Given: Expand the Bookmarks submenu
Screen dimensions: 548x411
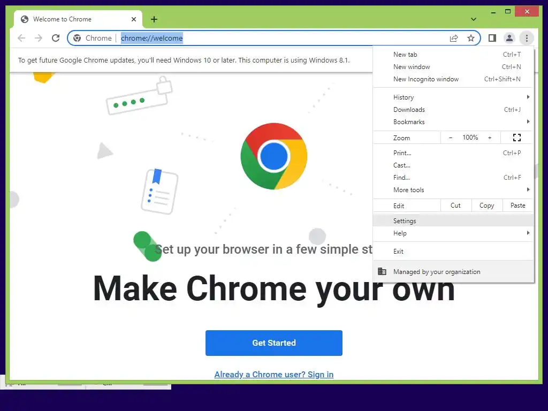Looking at the screenshot, I should point(453,121).
